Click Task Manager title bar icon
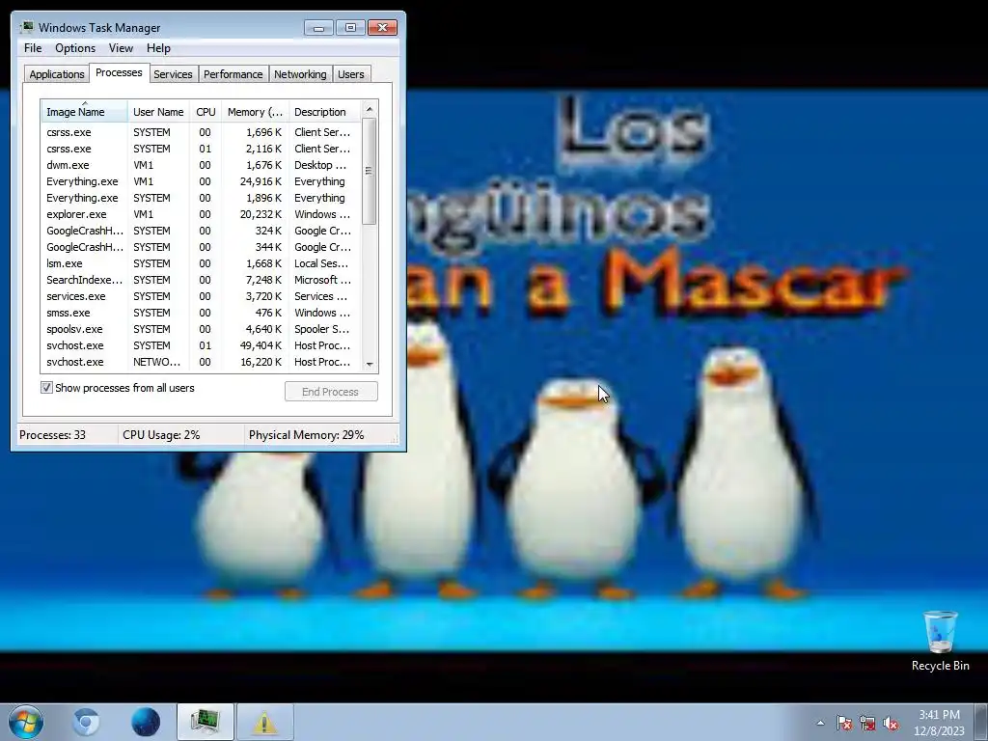The height and width of the screenshot is (741, 988). [26, 27]
